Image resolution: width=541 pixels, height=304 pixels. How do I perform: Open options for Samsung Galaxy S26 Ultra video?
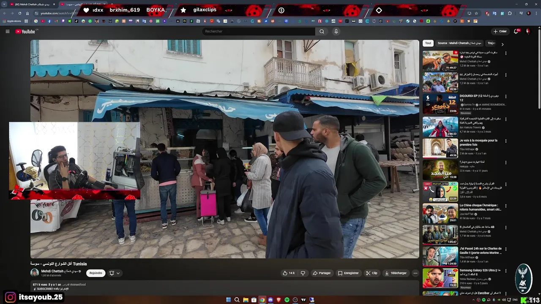[505, 271]
